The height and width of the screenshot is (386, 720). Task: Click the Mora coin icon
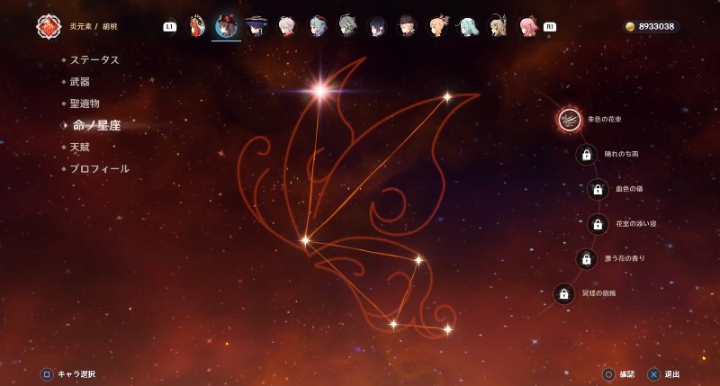631,27
